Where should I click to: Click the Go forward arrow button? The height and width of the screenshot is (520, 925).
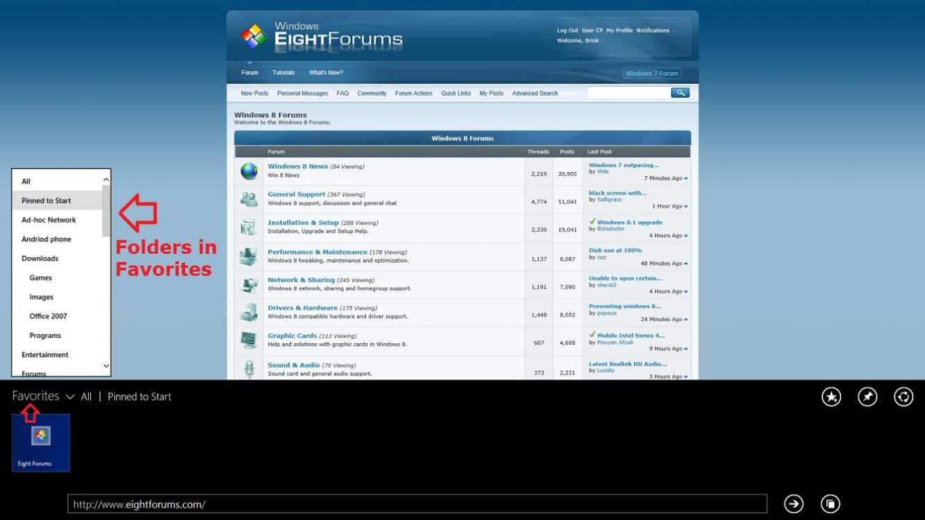click(x=794, y=504)
